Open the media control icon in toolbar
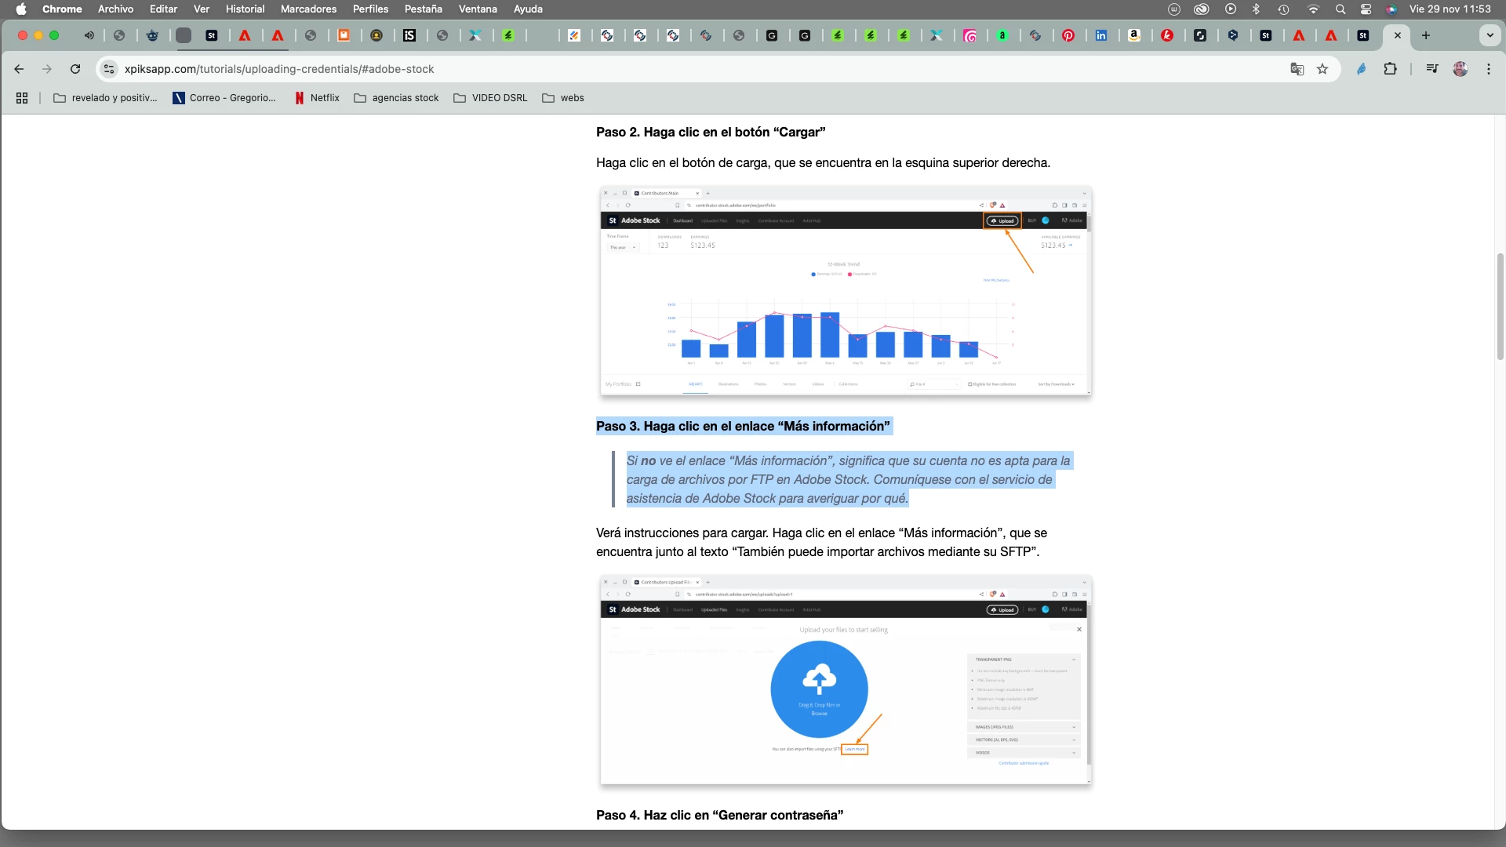The width and height of the screenshot is (1506, 847). click(1432, 69)
